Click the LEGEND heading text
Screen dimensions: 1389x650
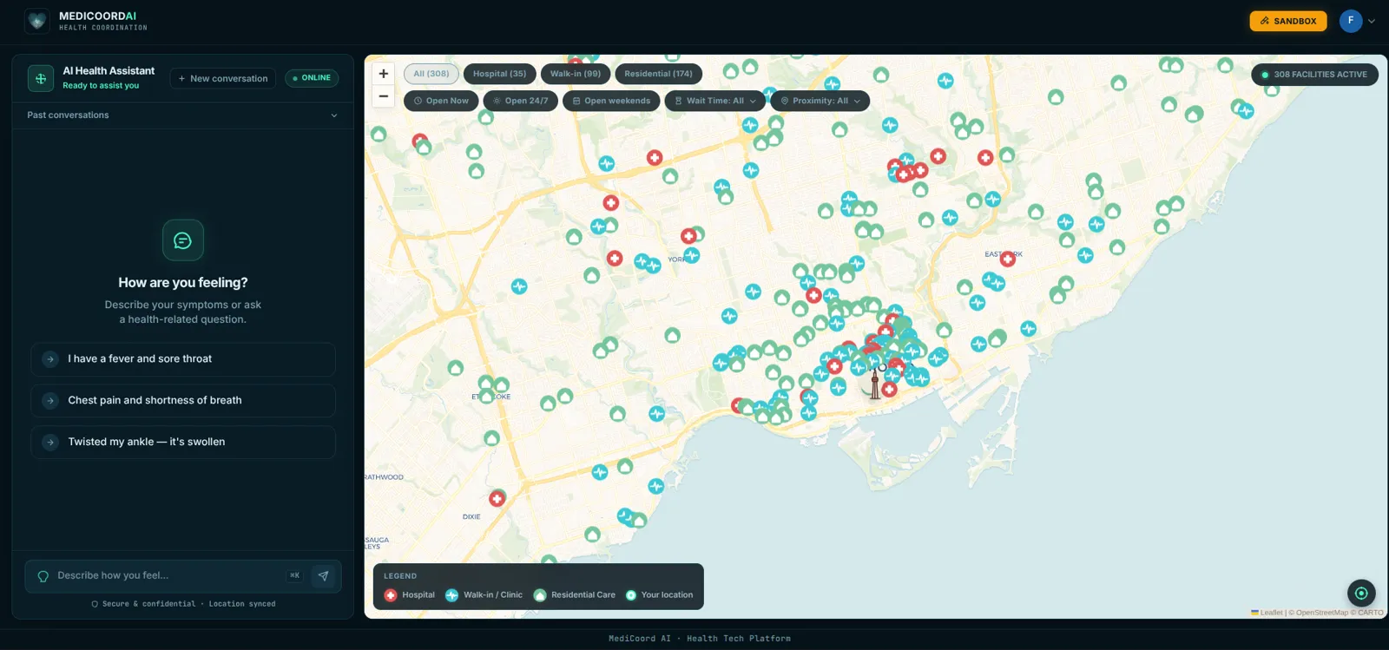[400, 576]
